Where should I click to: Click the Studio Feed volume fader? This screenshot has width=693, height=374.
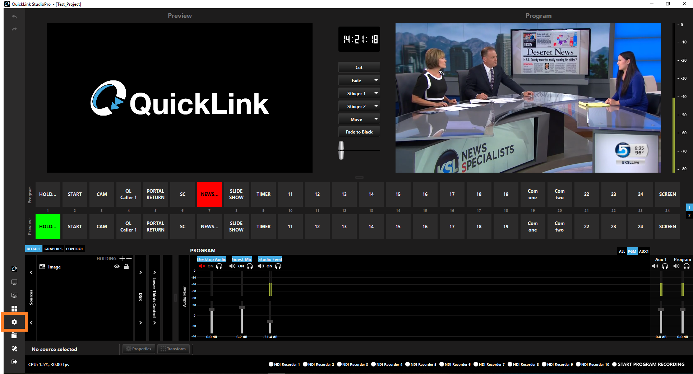click(270, 321)
